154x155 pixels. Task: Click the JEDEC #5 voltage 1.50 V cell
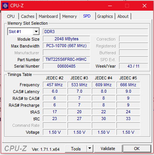click(128, 132)
